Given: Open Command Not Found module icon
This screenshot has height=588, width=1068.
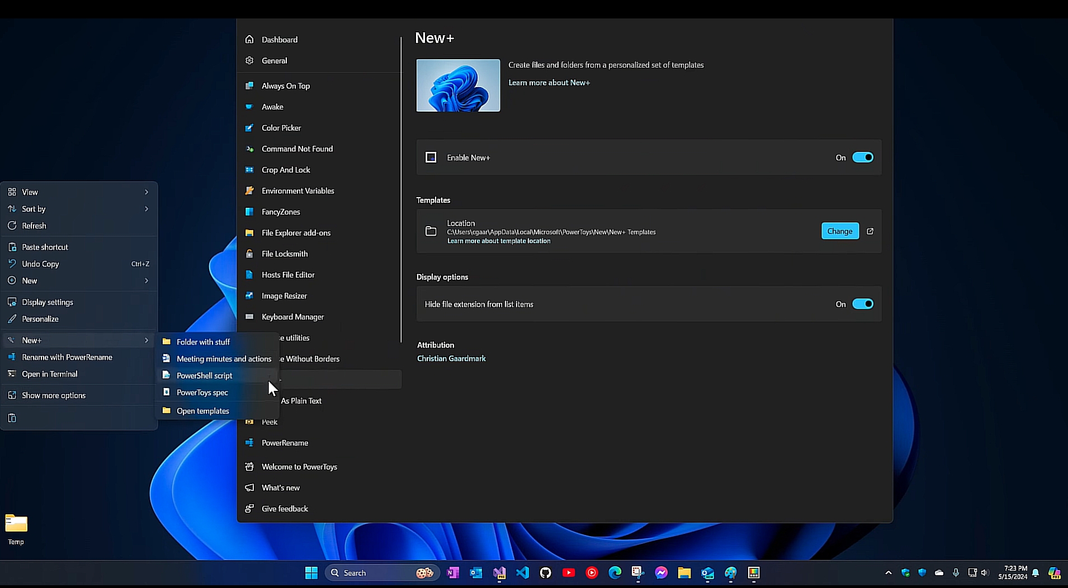Looking at the screenshot, I should 249,149.
